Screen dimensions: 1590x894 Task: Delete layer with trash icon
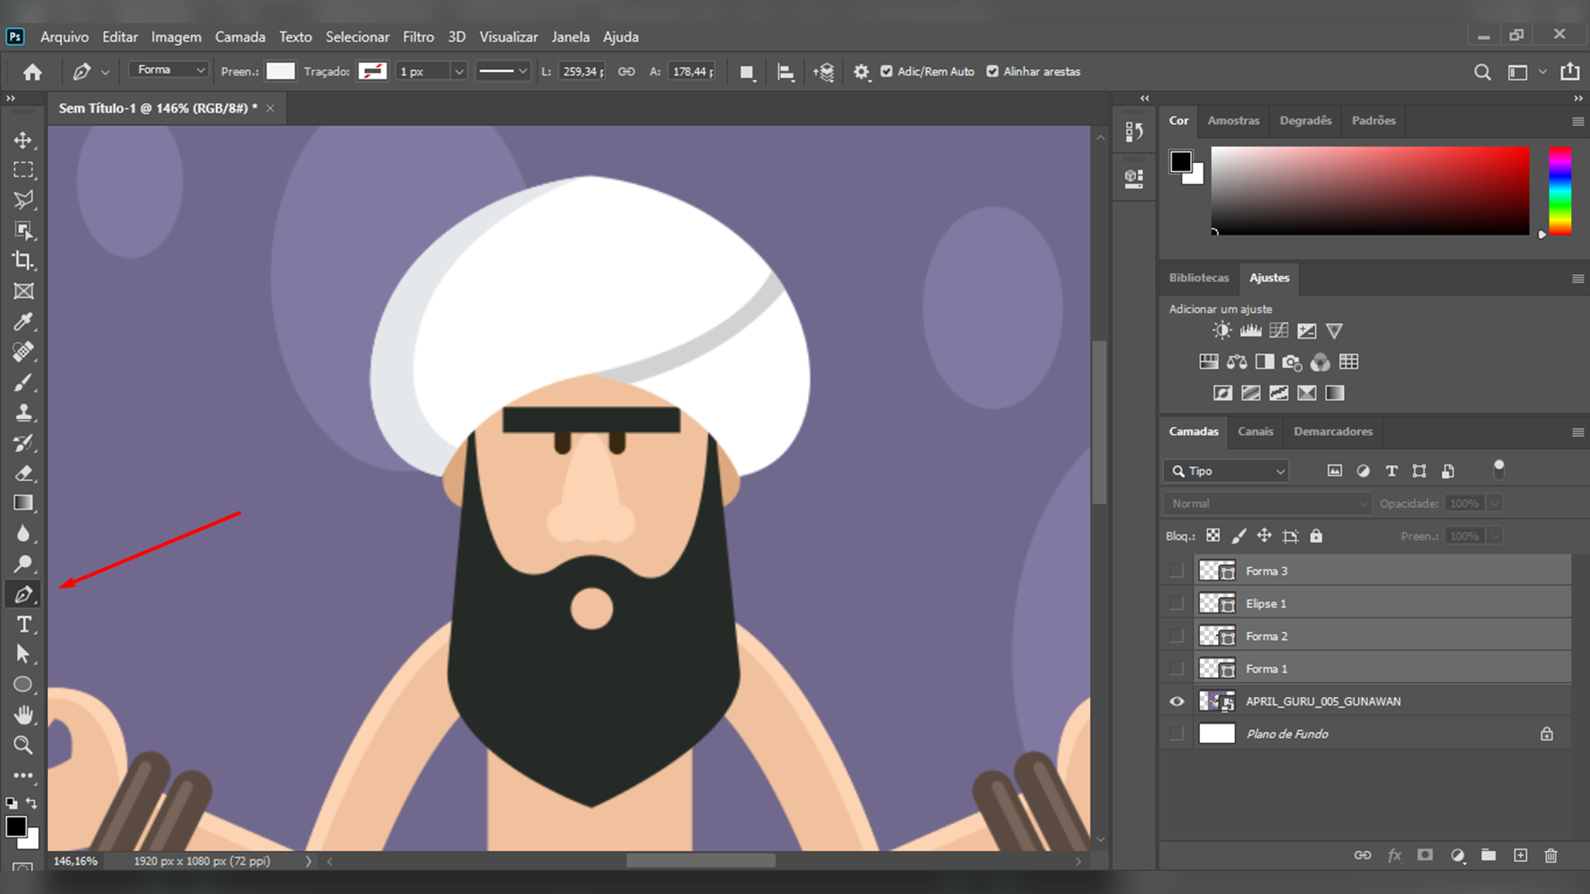point(1551,856)
